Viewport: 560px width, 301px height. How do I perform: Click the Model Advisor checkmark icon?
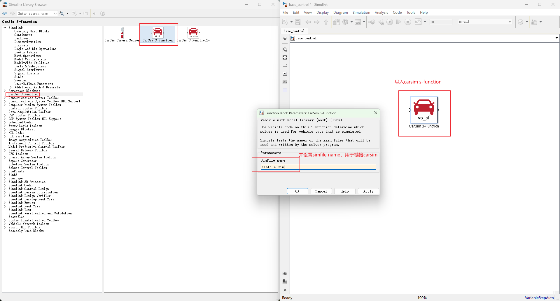point(521,22)
